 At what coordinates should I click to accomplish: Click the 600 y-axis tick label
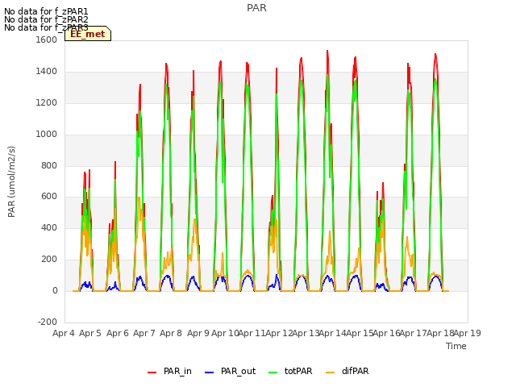(x=49, y=197)
